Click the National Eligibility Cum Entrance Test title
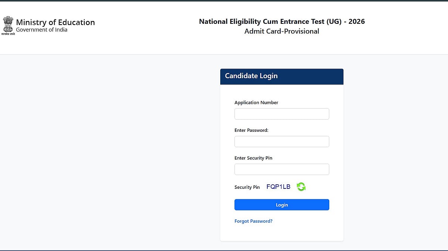This screenshot has width=448, height=251. 281,22
